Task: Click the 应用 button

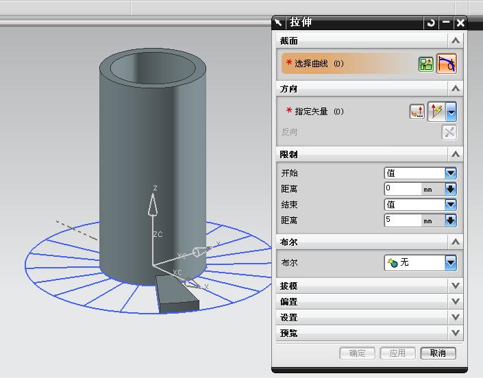Action: coord(397,353)
